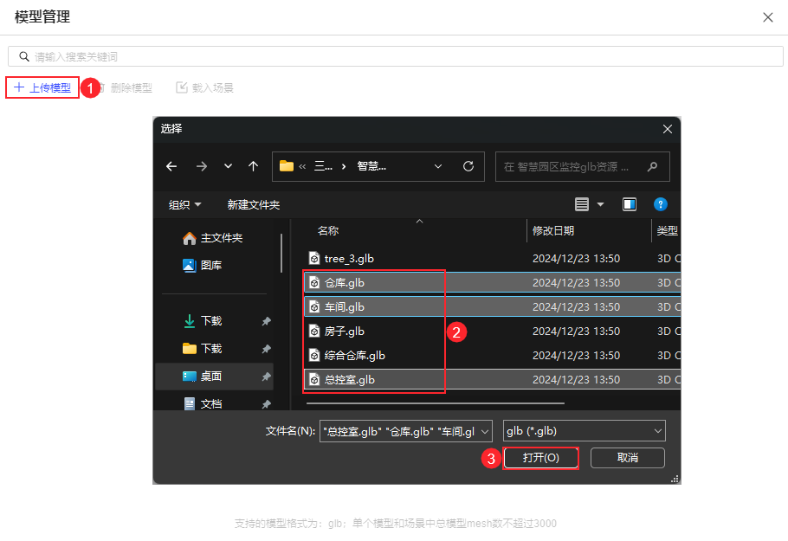Viewport: 788px width, 541px height.
Task: Click the modified date of 房子.glb
Action: point(576,332)
